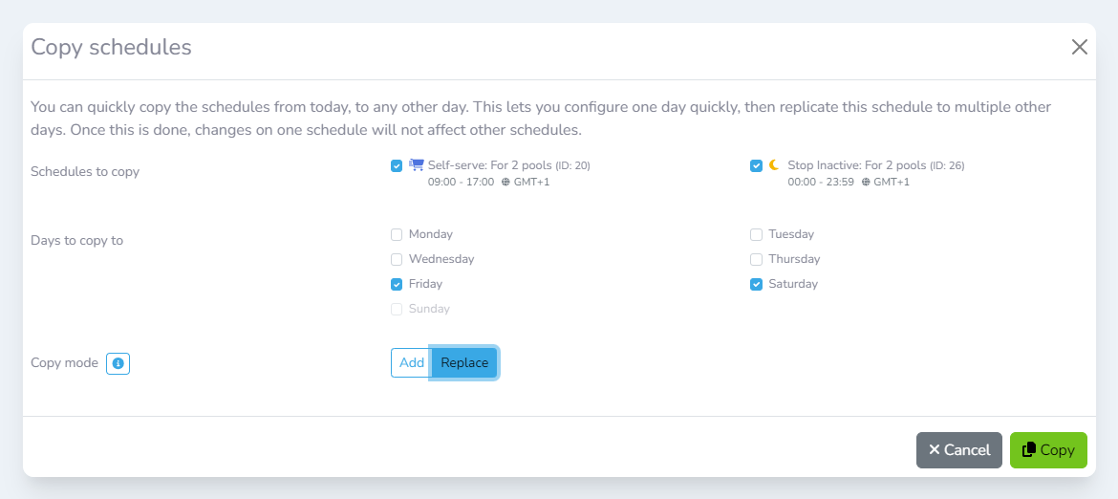1118x499 pixels.
Task: Untick the Saturday checkbox
Action: pos(756,284)
